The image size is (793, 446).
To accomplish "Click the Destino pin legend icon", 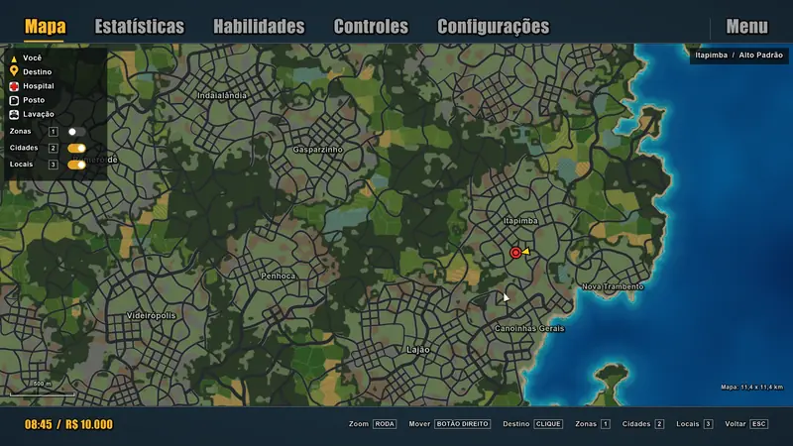I will (x=14, y=71).
